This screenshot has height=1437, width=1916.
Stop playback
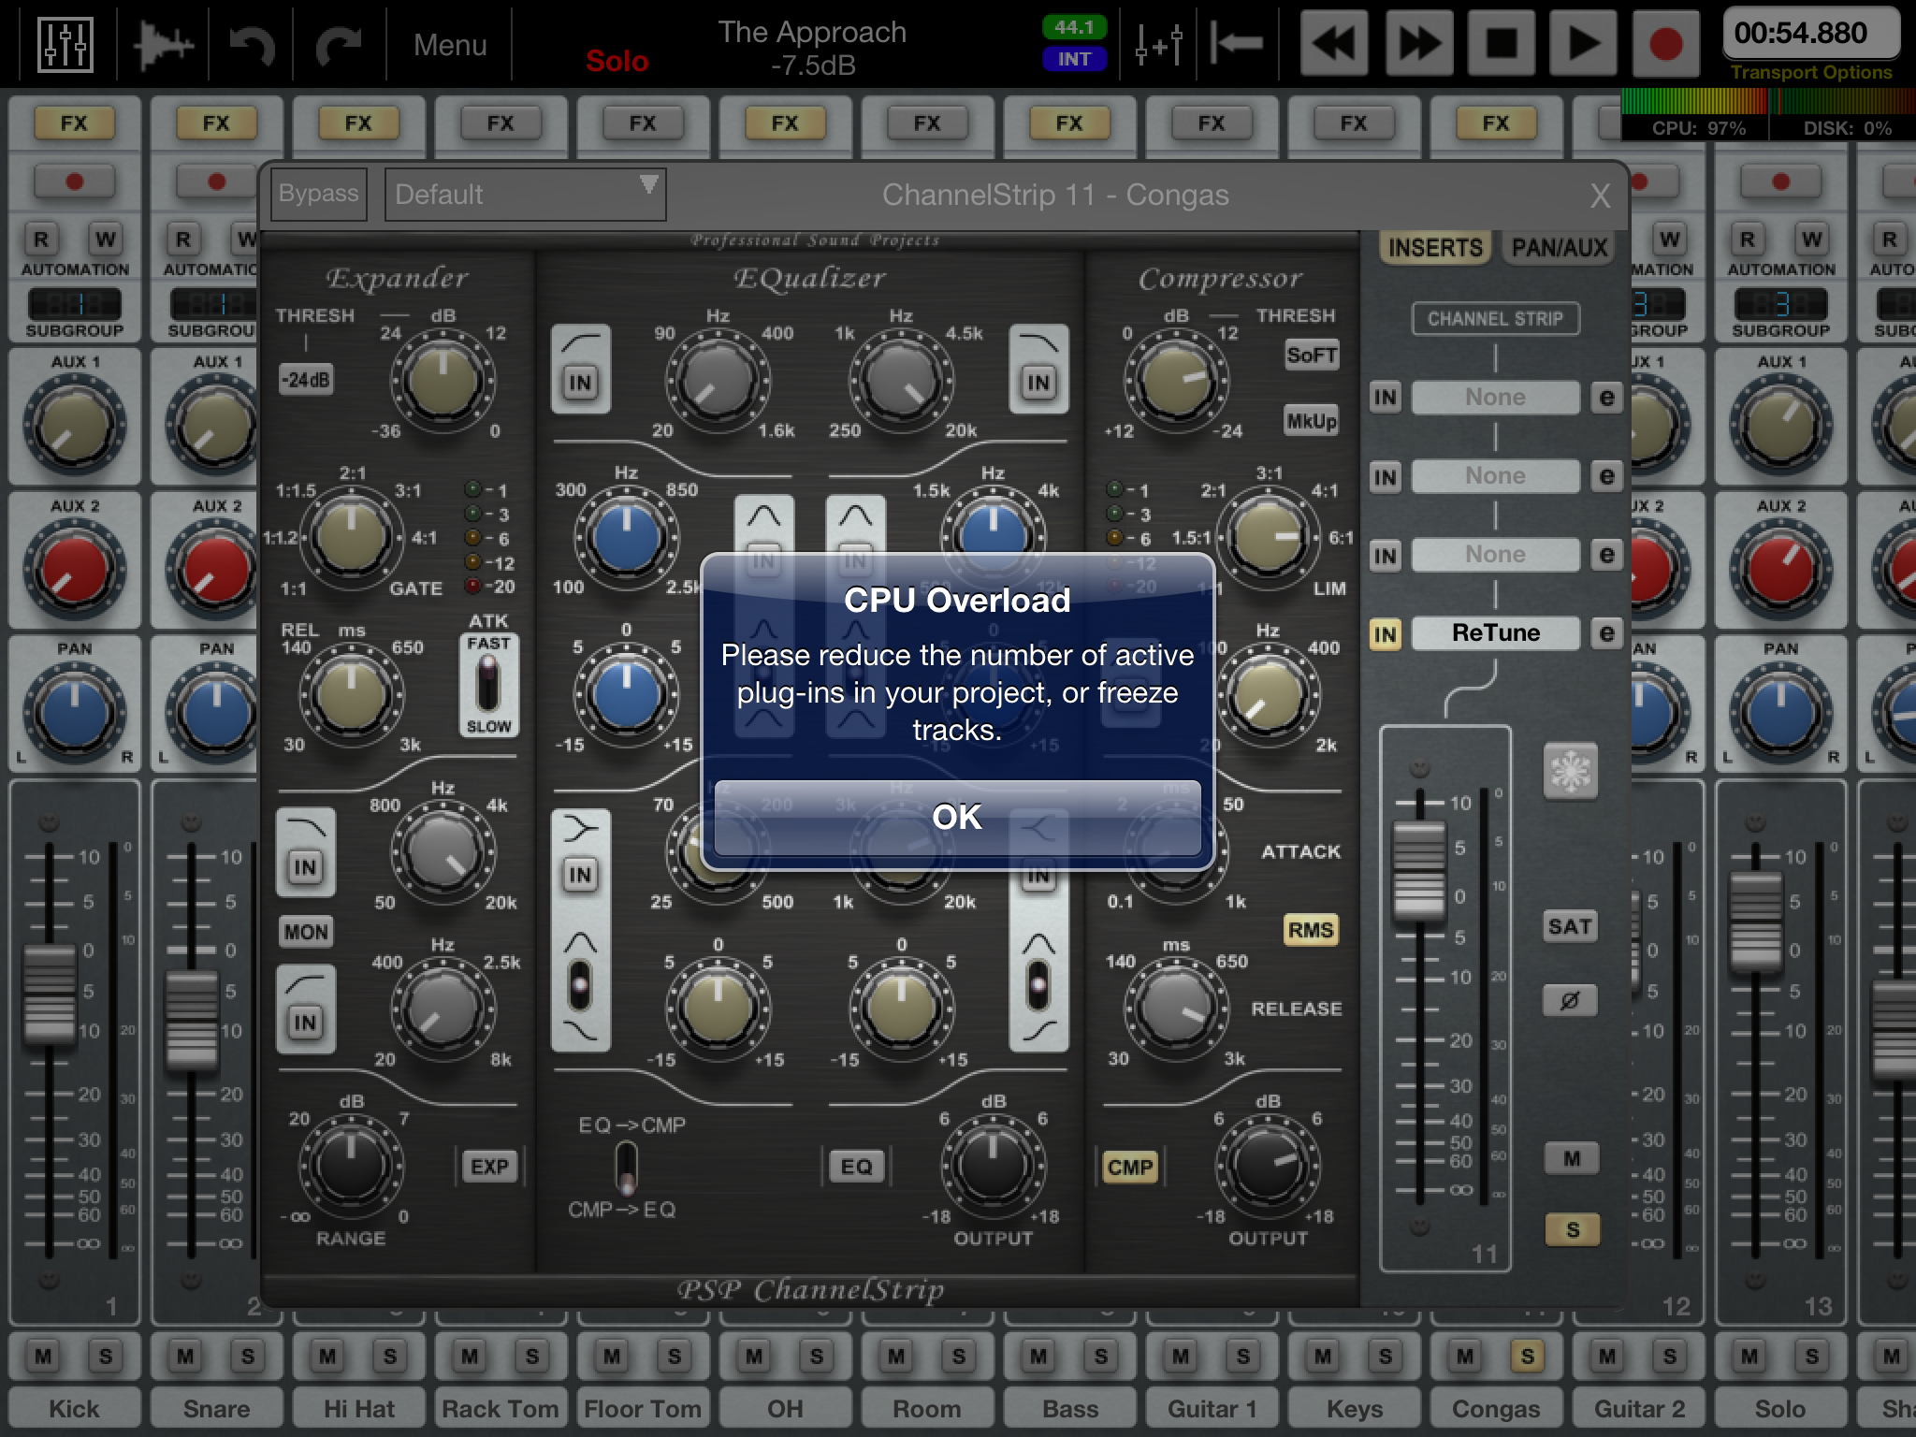(1502, 43)
